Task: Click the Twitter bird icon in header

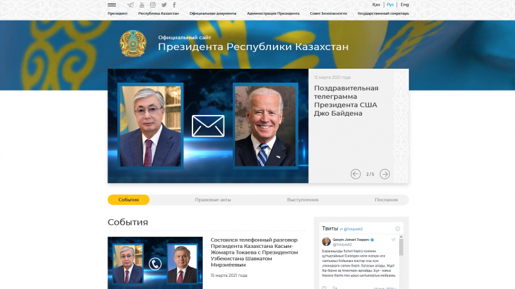Action: 164,4
